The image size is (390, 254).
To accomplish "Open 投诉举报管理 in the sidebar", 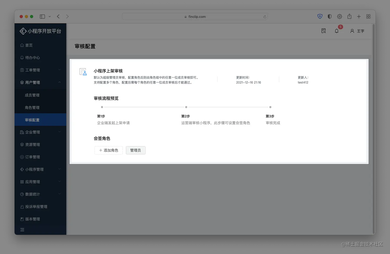I will (40, 207).
